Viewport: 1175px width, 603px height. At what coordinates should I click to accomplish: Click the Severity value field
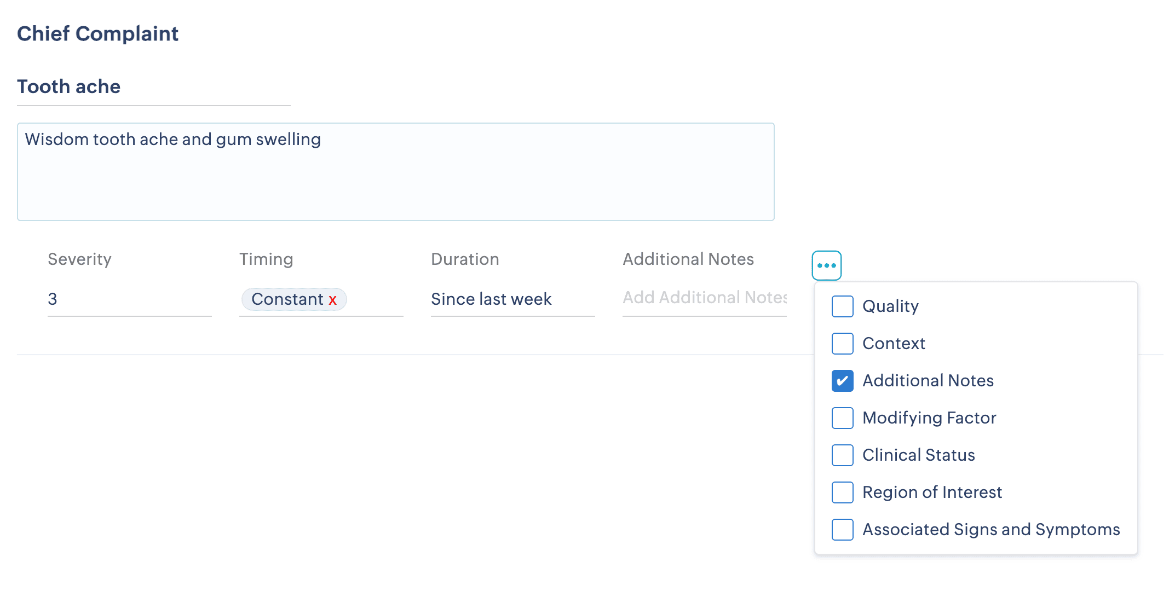[129, 299]
